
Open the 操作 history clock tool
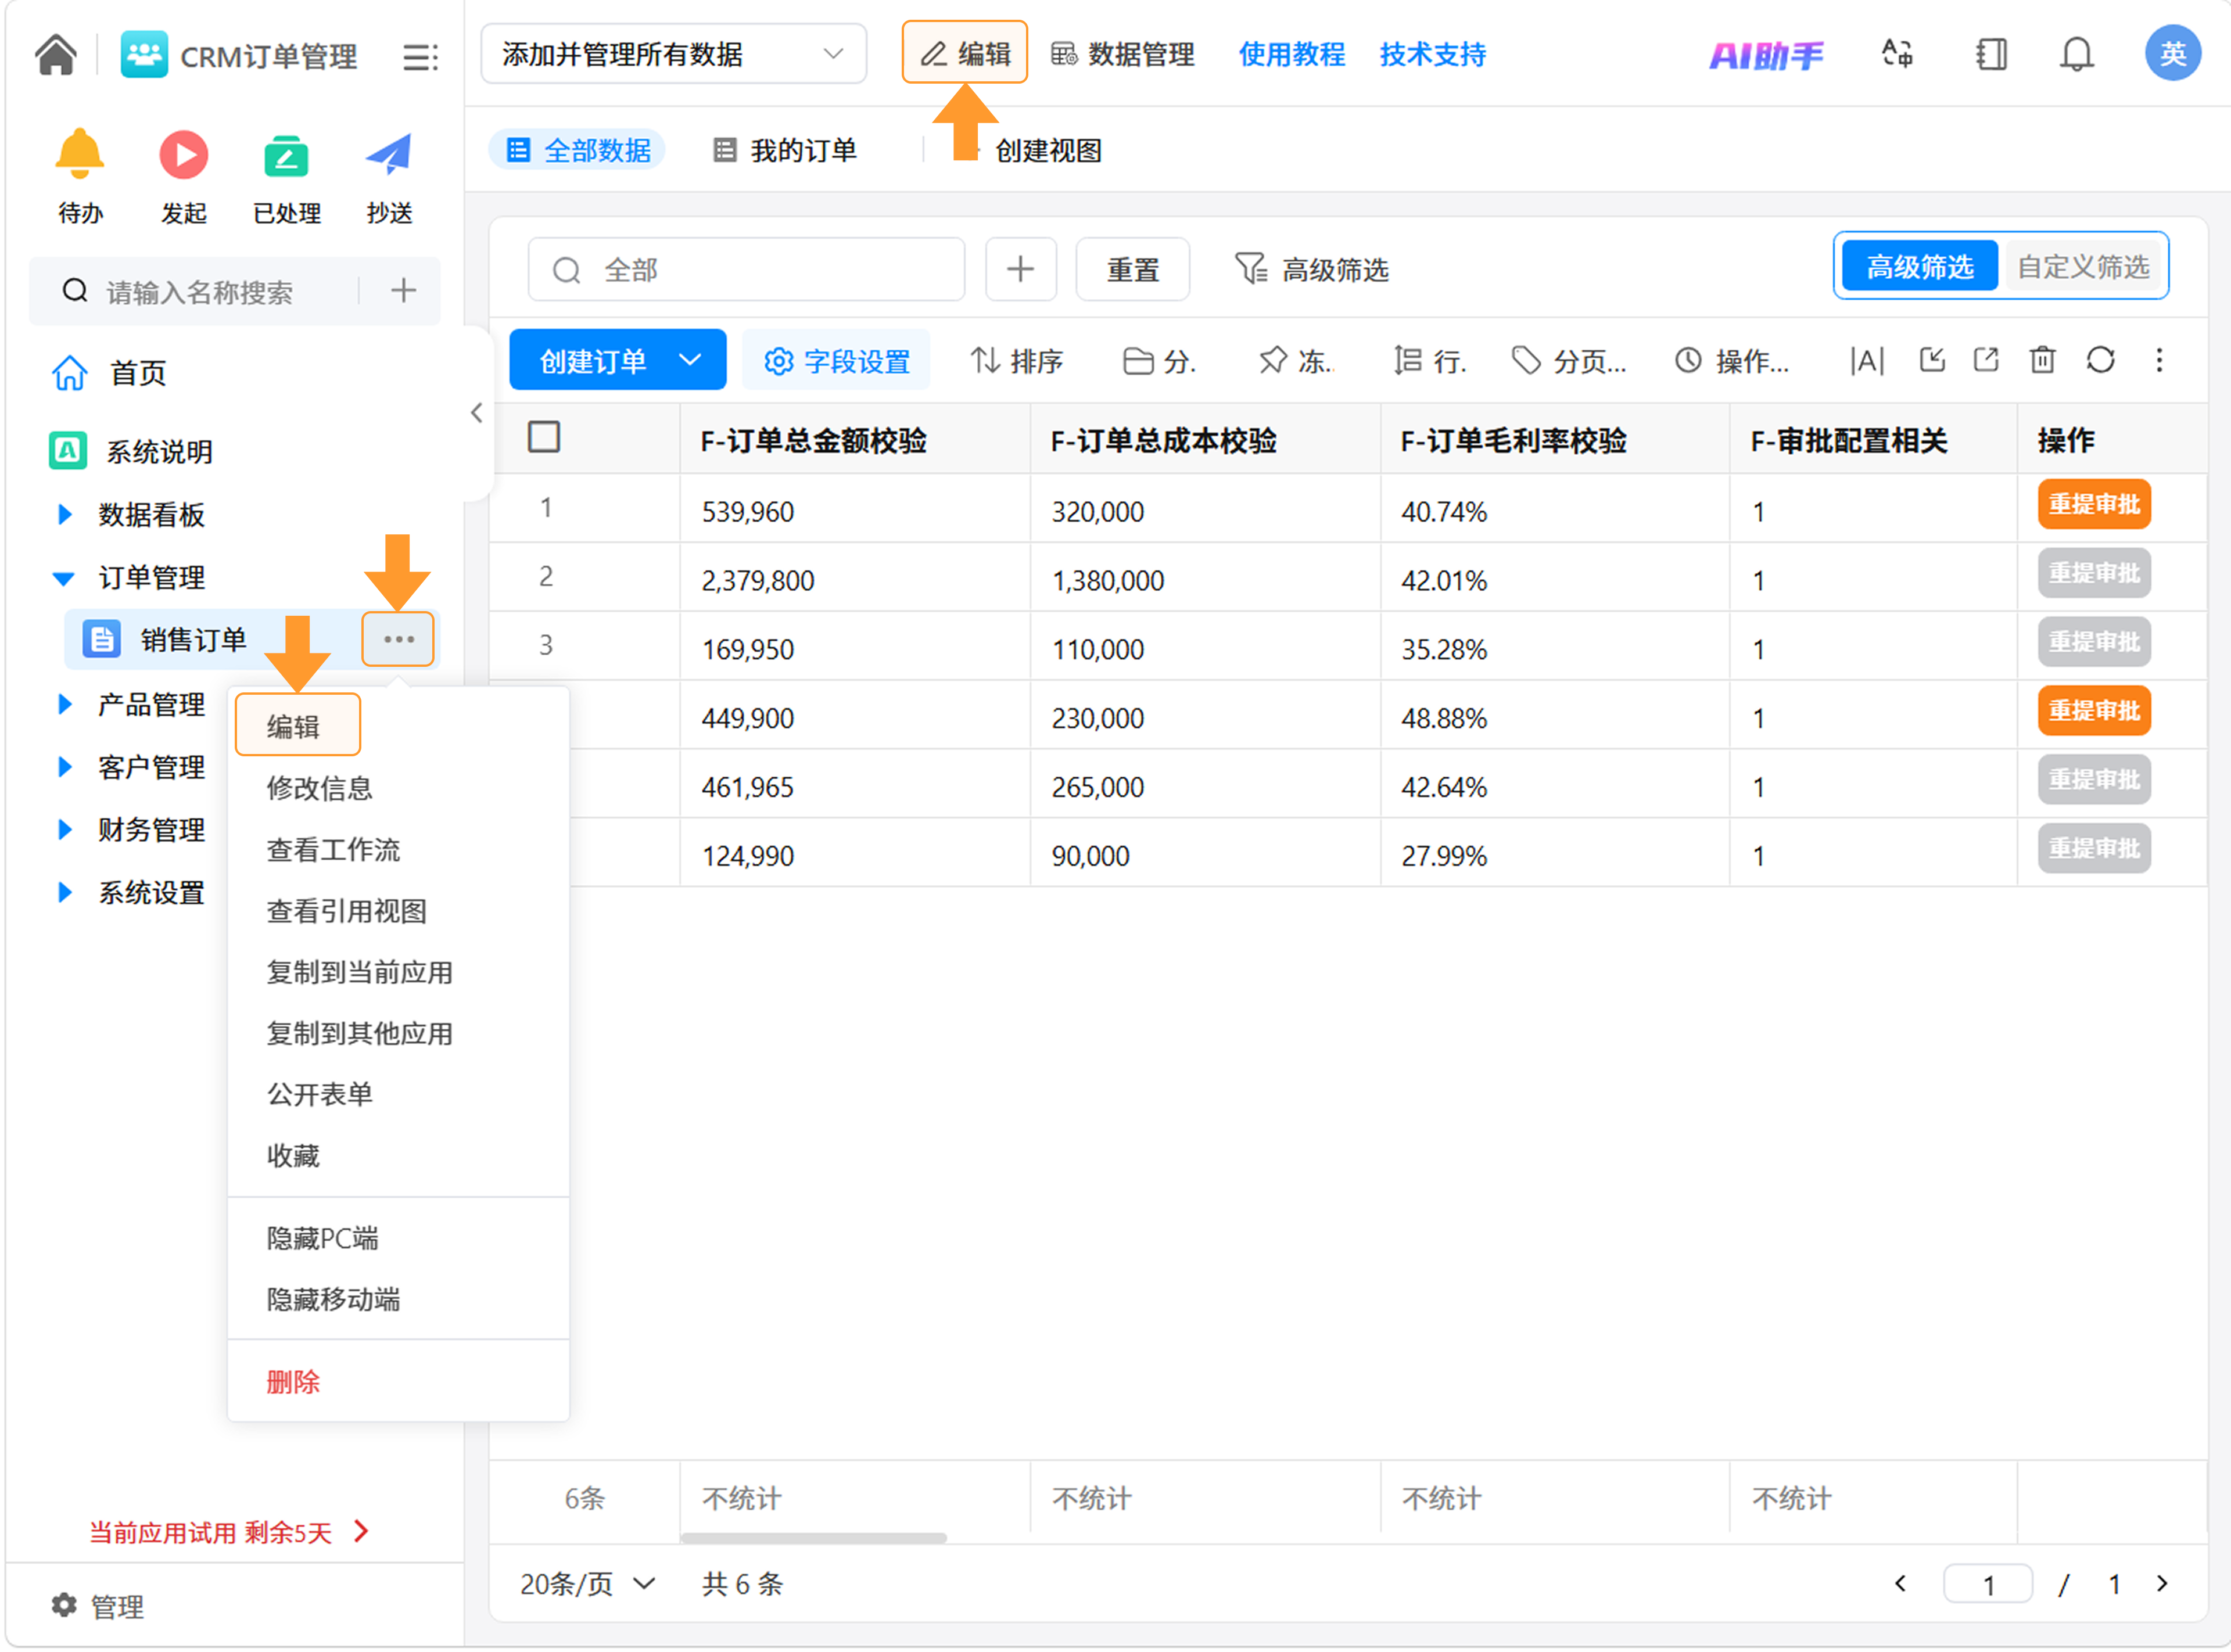coord(1732,360)
